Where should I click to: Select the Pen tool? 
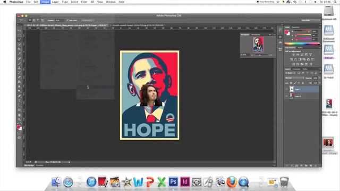click(19, 95)
